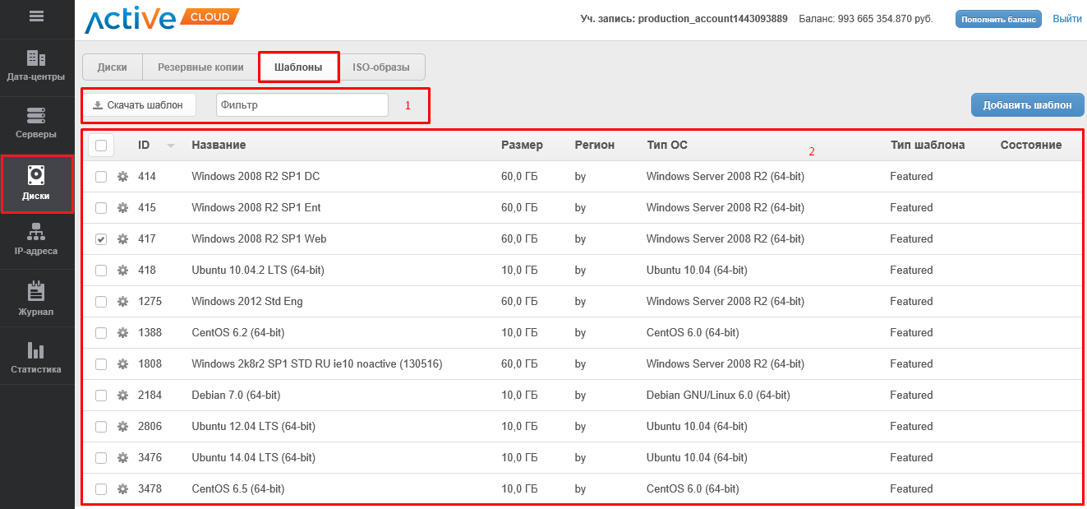Open actions gear for Windows 2012 Std Eng
The width and height of the screenshot is (1087, 509).
click(x=123, y=302)
